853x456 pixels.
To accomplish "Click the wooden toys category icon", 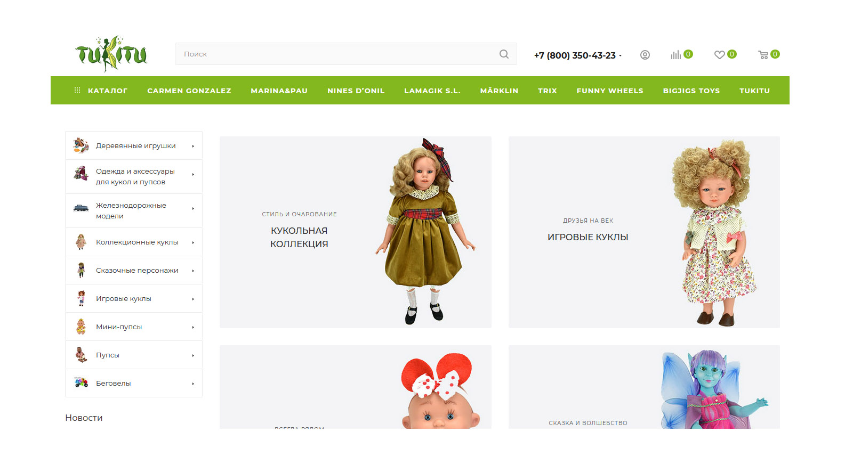I will click(81, 145).
